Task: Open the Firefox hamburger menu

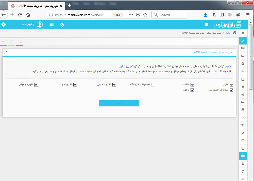Action: [248, 15]
